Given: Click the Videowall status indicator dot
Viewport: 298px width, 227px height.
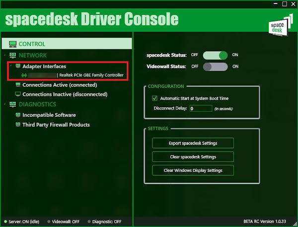Looking at the screenshot, I should click(49, 222).
